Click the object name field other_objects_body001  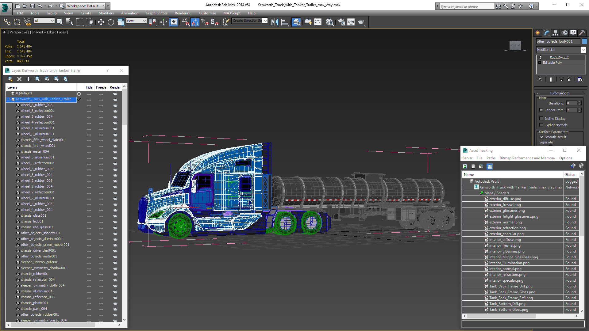558,41
